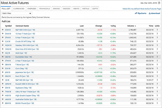Select the Full List tab
Viewport: 162px width, 108px height.
coord(6,9)
